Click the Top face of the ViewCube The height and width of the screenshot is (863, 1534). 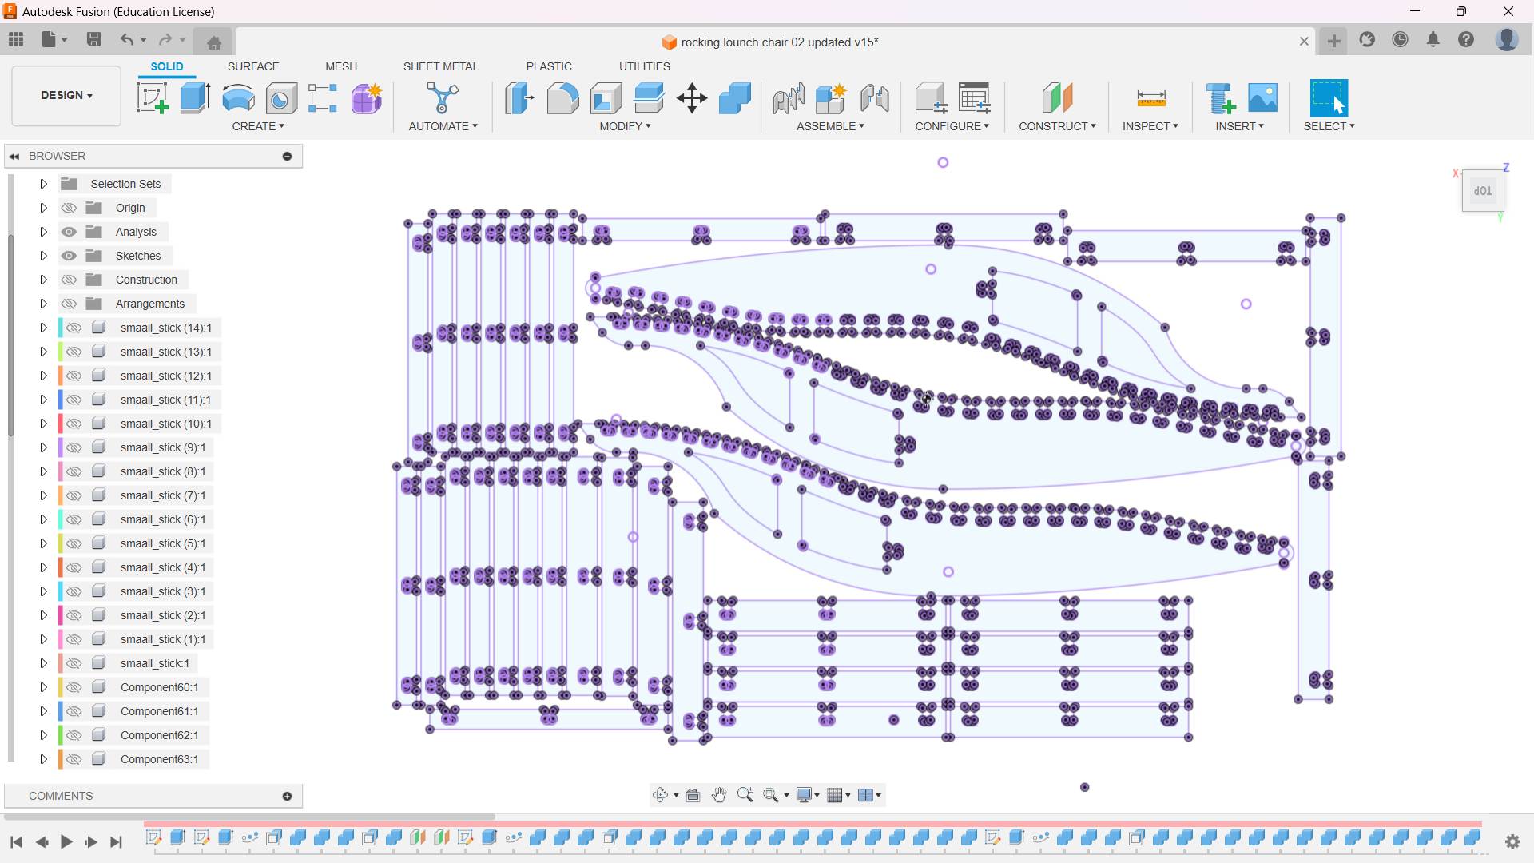pos(1483,191)
